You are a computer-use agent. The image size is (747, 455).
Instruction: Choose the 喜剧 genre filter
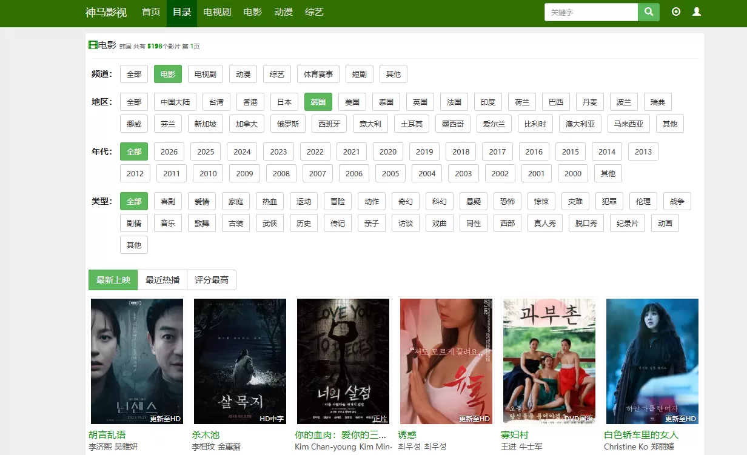point(168,201)
